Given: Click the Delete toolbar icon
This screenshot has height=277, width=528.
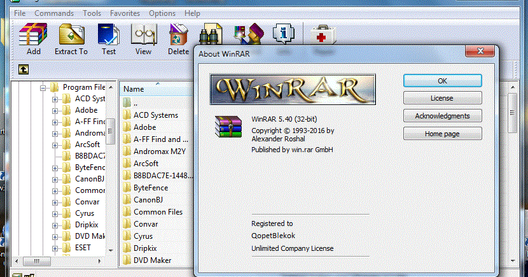Looking at the screenshot, I should point(178,34).
